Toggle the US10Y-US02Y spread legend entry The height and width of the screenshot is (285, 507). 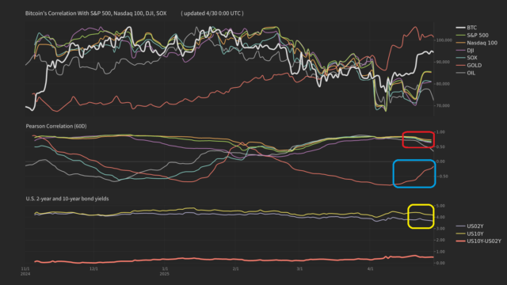point(478,241)
